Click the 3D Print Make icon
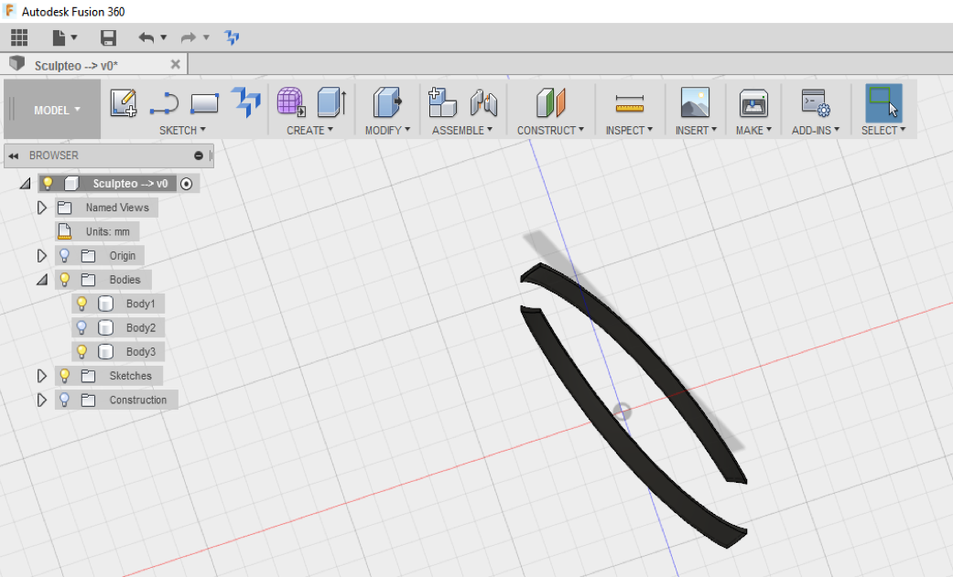 (x=753, y=102)
